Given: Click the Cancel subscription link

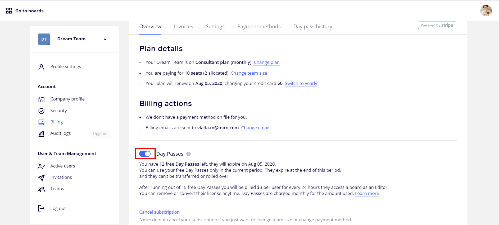Looking at the screenshot, I should [159, 212].
